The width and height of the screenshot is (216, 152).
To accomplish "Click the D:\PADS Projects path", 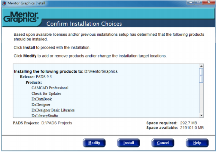I will point(57,123).
